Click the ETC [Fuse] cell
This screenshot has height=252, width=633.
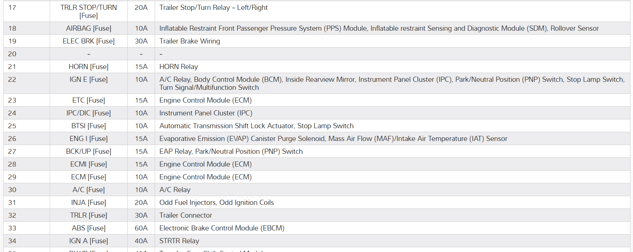(x=88, y=100)
